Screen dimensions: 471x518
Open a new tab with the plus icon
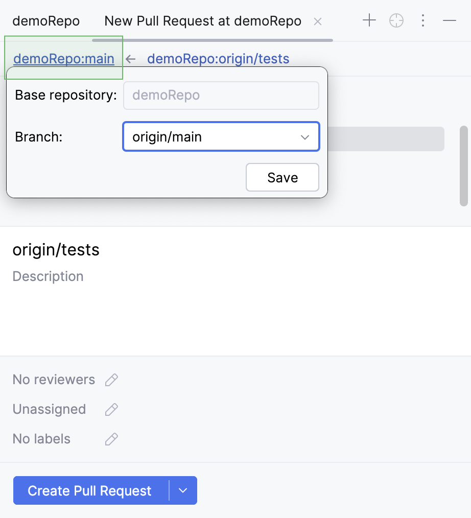(369, 20)
